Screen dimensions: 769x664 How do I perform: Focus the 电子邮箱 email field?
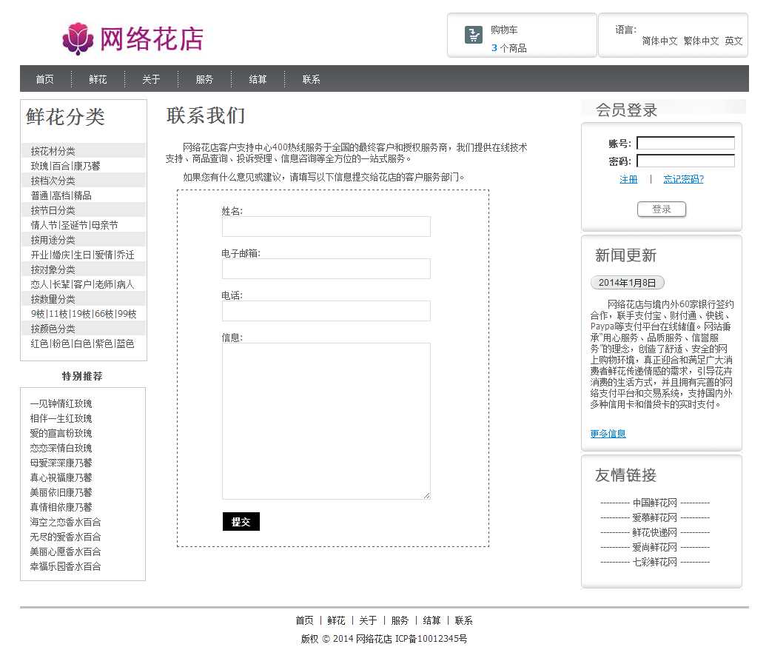(326, 269)
